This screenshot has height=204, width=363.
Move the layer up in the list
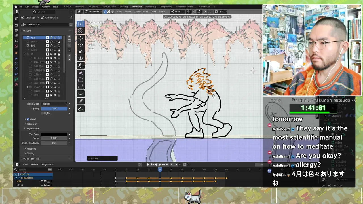pyautogui.click(x=69, y=56)
